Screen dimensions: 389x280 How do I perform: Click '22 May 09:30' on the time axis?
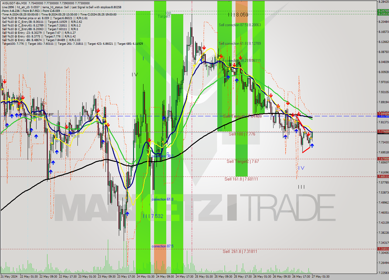click(49, 277)
